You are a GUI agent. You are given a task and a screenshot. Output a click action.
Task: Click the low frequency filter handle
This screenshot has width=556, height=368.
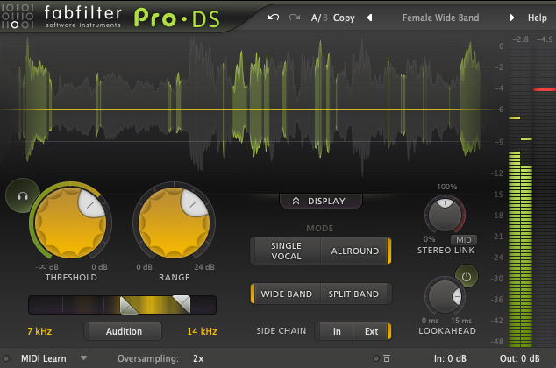[128, 305]
